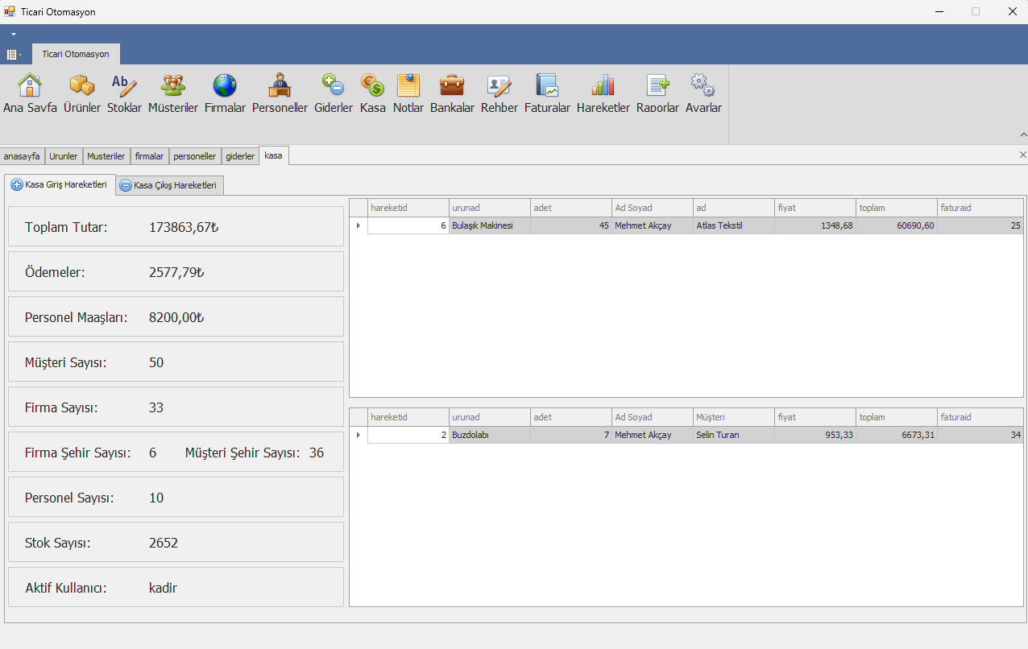Sort top grid by urunad column

coord(490,208)
